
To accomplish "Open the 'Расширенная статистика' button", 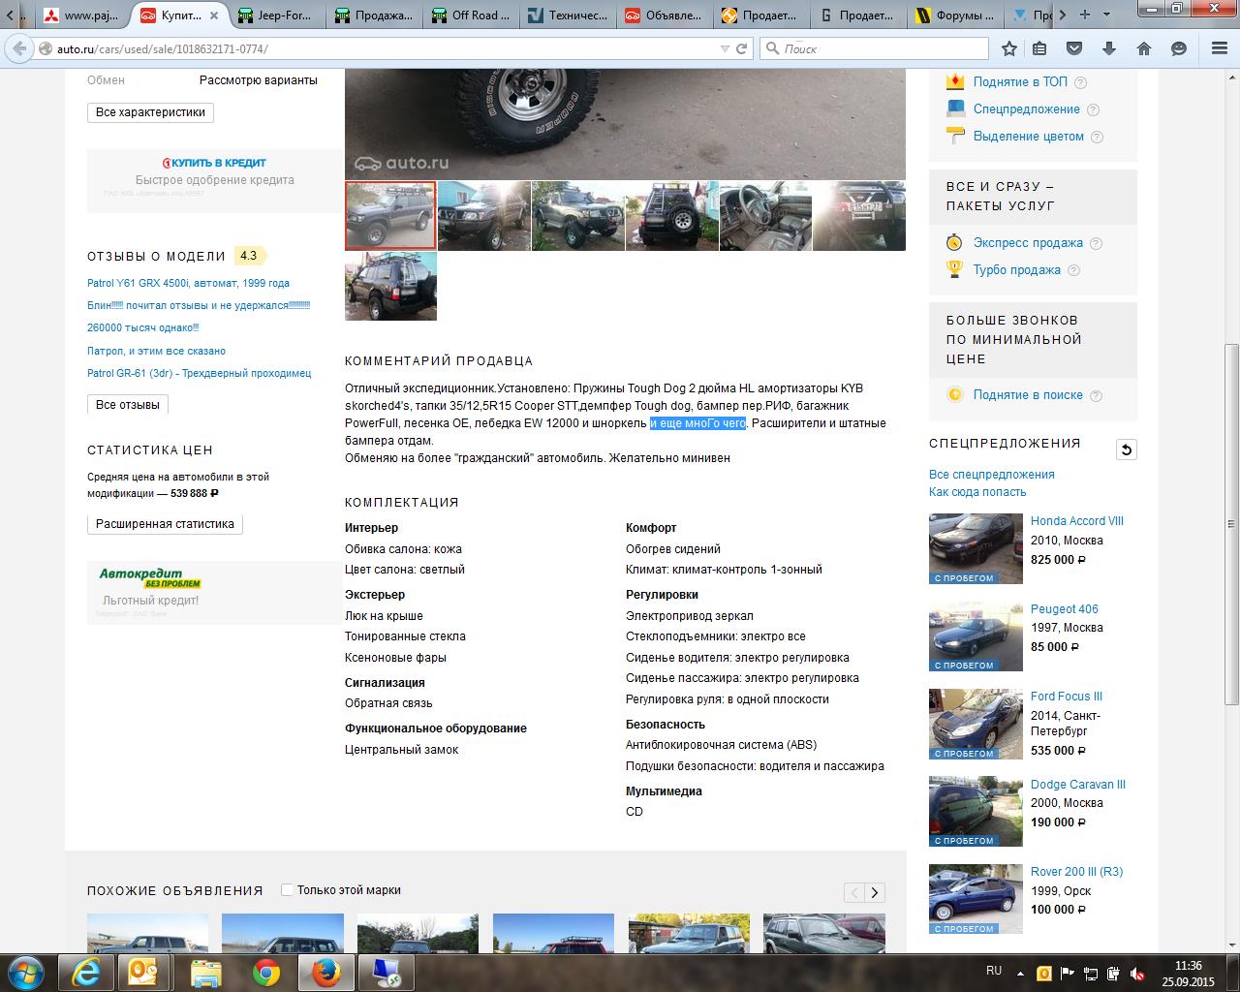I will [x=165, y=524].
